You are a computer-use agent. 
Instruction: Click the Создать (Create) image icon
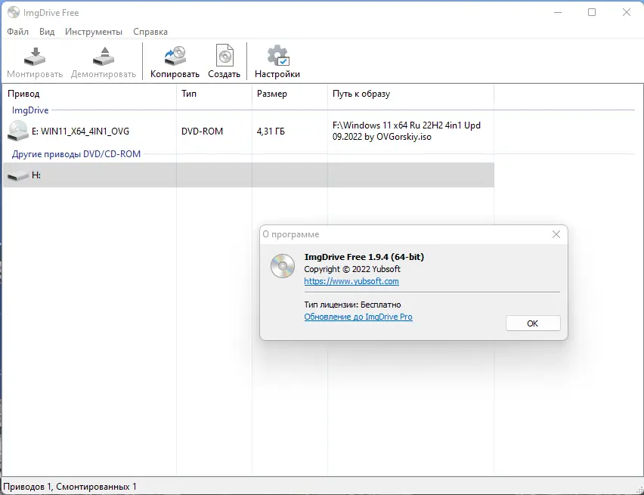tap(224, 55)
